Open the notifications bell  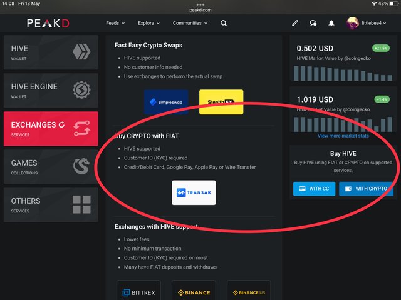331,23
